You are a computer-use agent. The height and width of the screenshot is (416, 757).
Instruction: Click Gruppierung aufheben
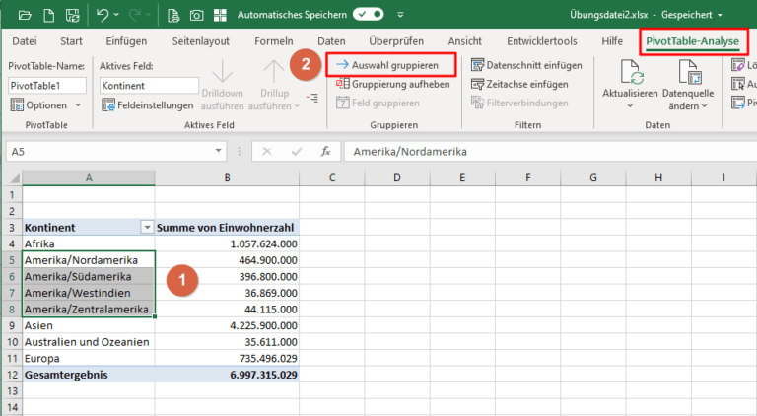(x=393, y=84)
